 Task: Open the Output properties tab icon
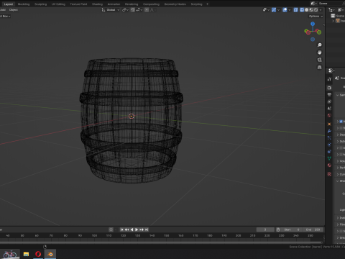(329, 95)
